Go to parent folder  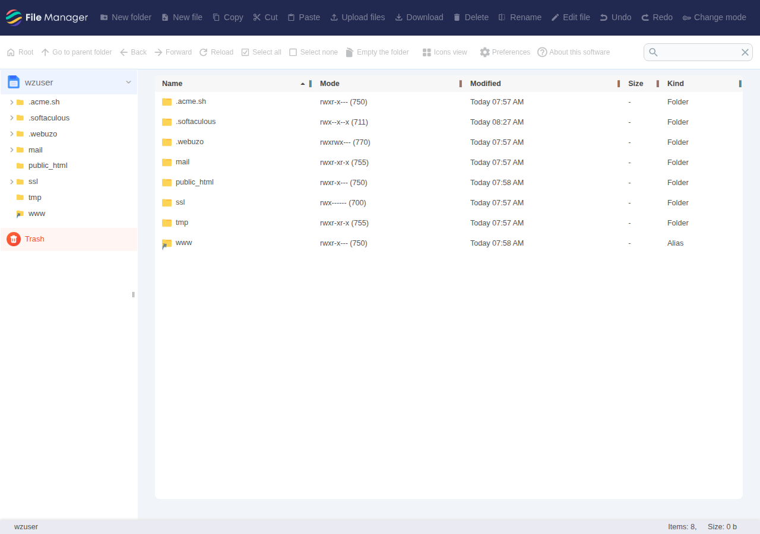[x=77, y=52]
